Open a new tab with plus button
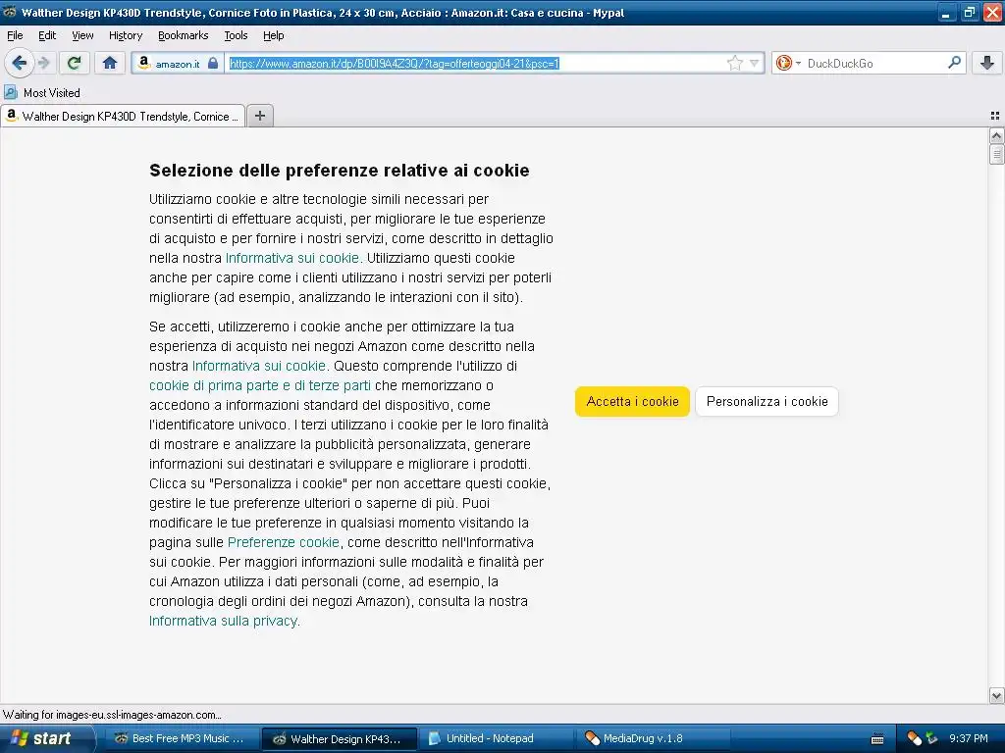 coord(259,116)
